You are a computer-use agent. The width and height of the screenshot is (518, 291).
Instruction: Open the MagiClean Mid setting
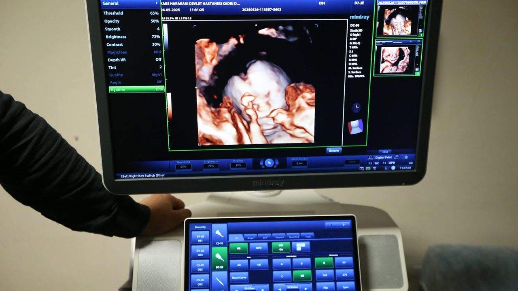[134, 52]
